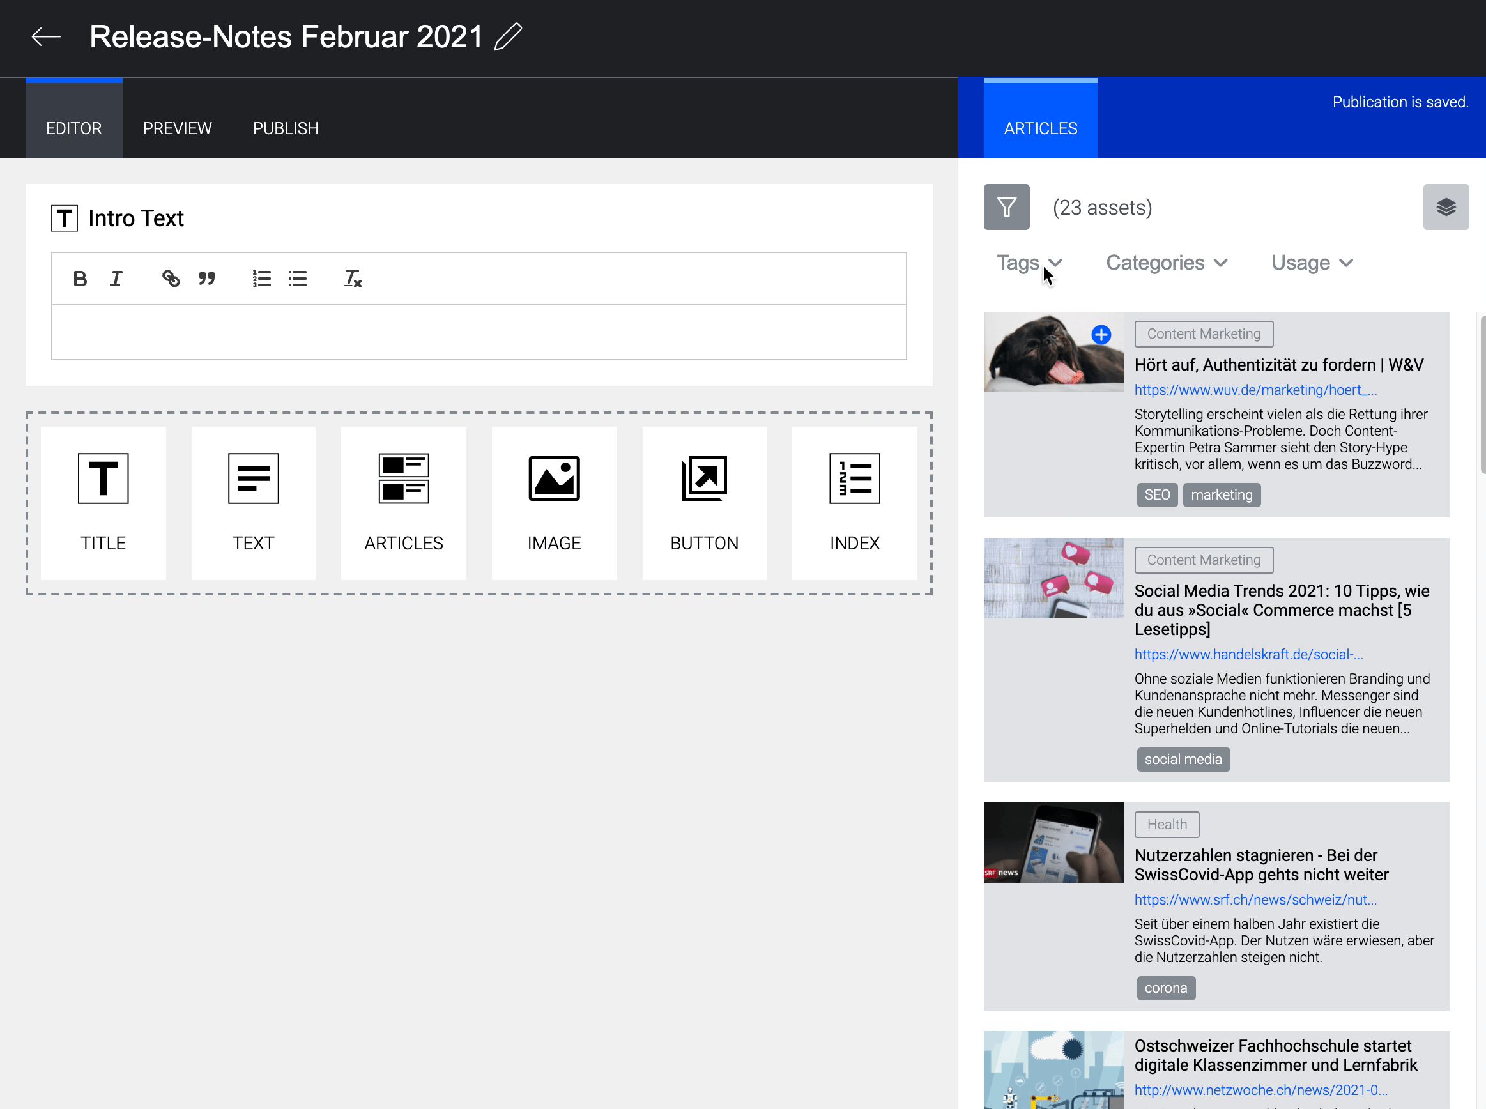The image size is (1486, 1109).
Task: Select the sleeping dog article thumbnail
Action: pos(1053,352)
